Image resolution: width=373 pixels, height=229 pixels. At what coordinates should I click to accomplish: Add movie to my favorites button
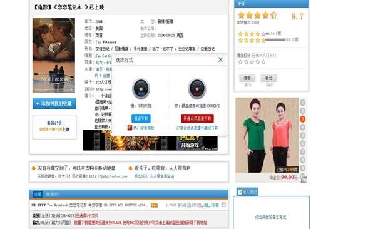(54, 103)
